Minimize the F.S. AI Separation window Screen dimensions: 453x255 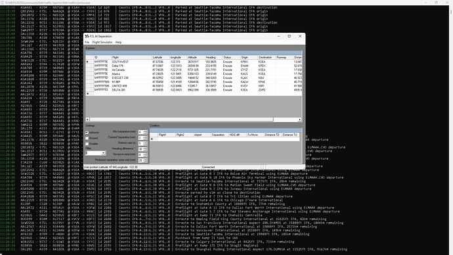tap(278, 36)
